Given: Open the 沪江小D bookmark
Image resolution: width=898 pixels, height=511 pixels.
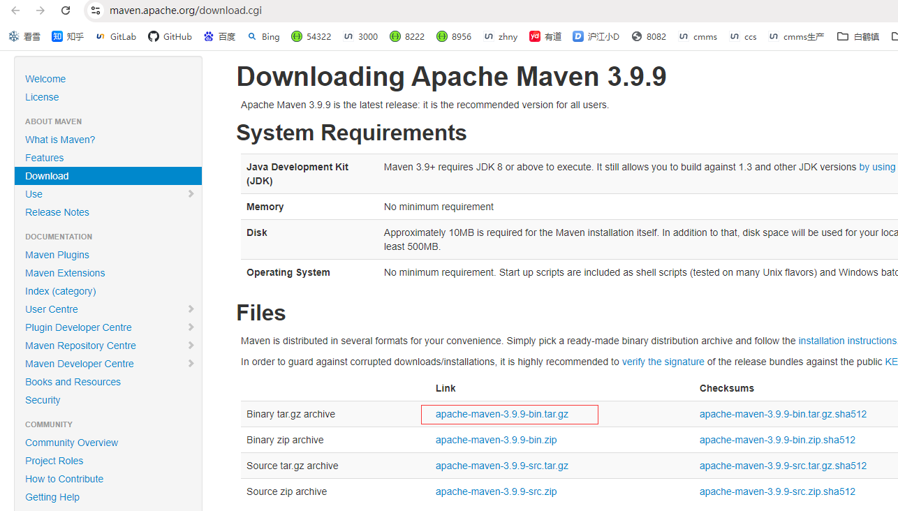Looking at the screenshot, I should click(596, 36).
